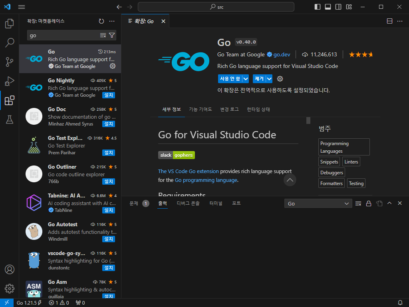Open remote window indicator
This screenshot has width=409, height=307.
7,303
